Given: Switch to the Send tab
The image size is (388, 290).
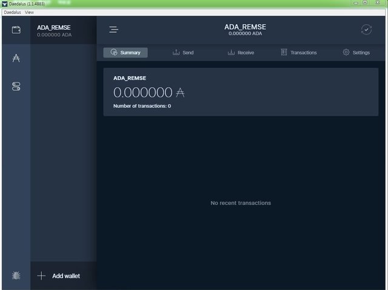Looking at the screenshot, I should (x=183, y=53).
